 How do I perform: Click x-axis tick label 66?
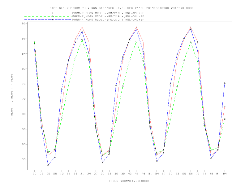pos(184,174)
